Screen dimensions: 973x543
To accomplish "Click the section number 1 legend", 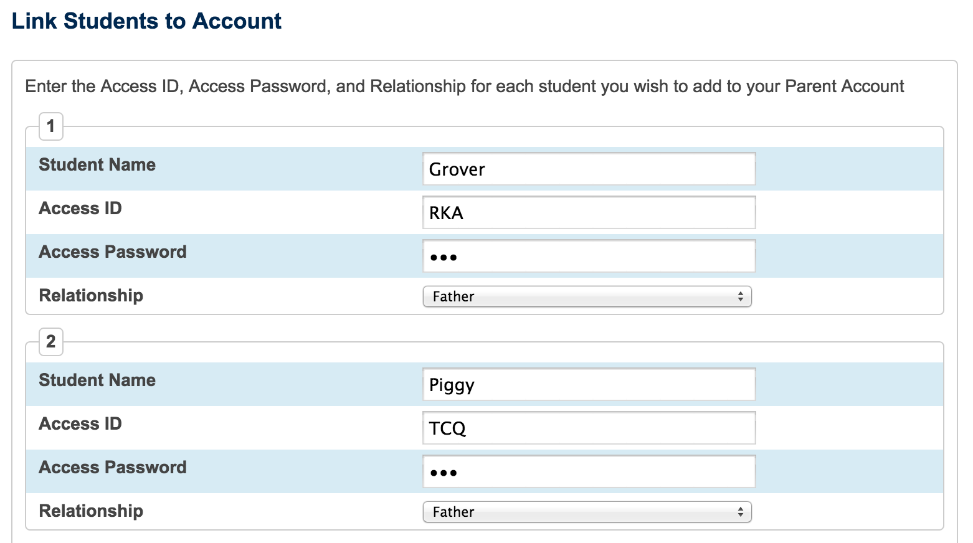I will (x=51, y=126).
